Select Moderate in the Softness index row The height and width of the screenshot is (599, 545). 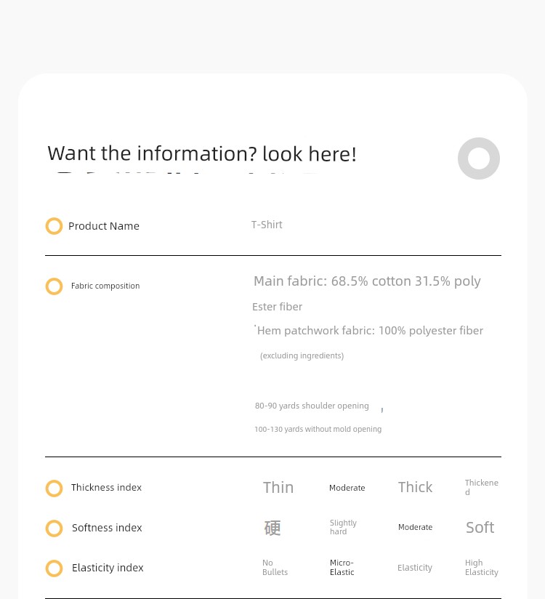click(x=415, y=527)
